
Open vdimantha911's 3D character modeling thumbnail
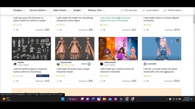pos(118,48)
